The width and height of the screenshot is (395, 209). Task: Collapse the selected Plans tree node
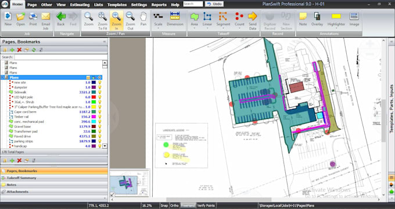(2, 78)
